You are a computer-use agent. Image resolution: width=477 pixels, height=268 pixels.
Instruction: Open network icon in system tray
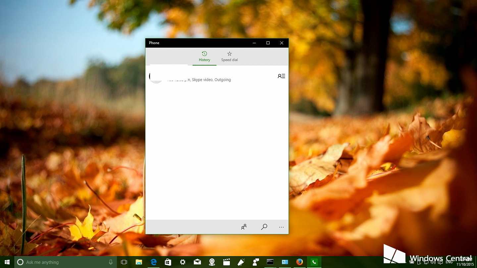click(x=426, y=262)
